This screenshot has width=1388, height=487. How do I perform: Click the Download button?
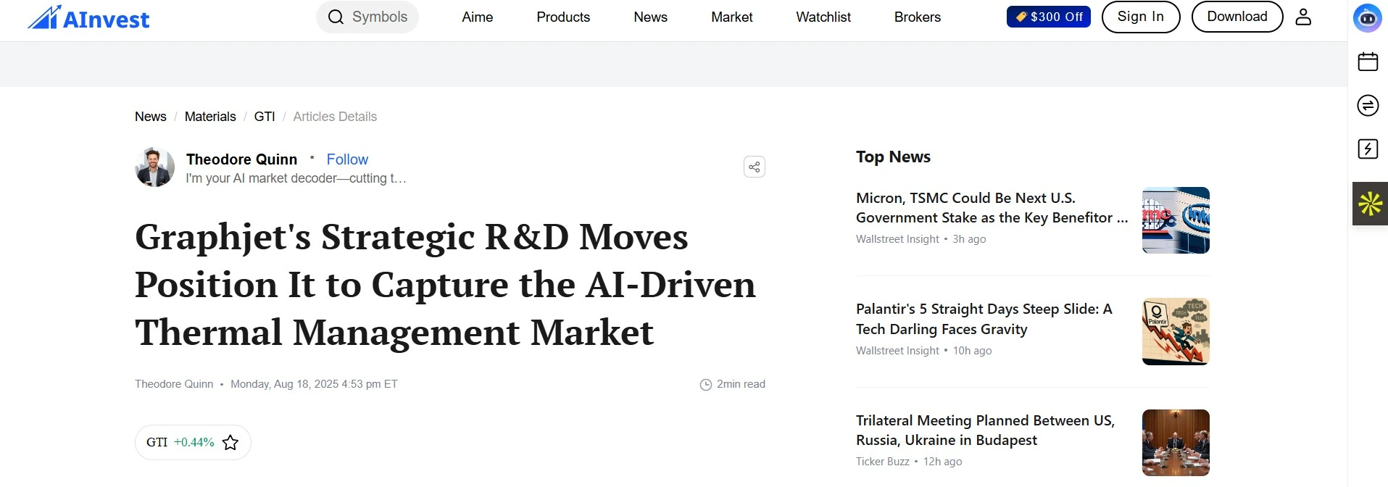click(1237, 17)
